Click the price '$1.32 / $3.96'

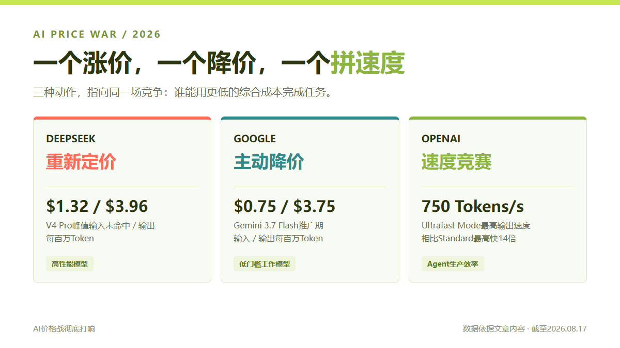point(97,206)
